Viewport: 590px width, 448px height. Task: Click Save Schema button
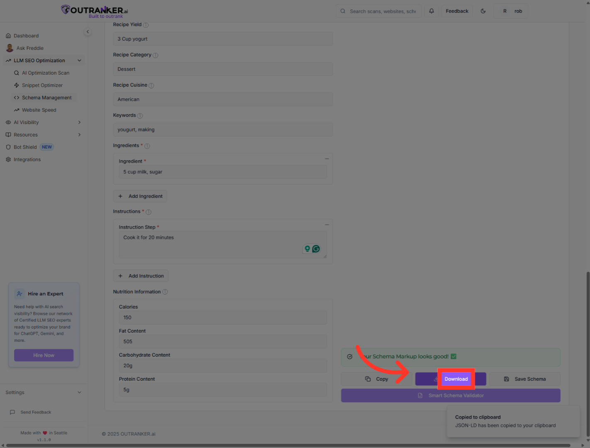tap(525, 379)
